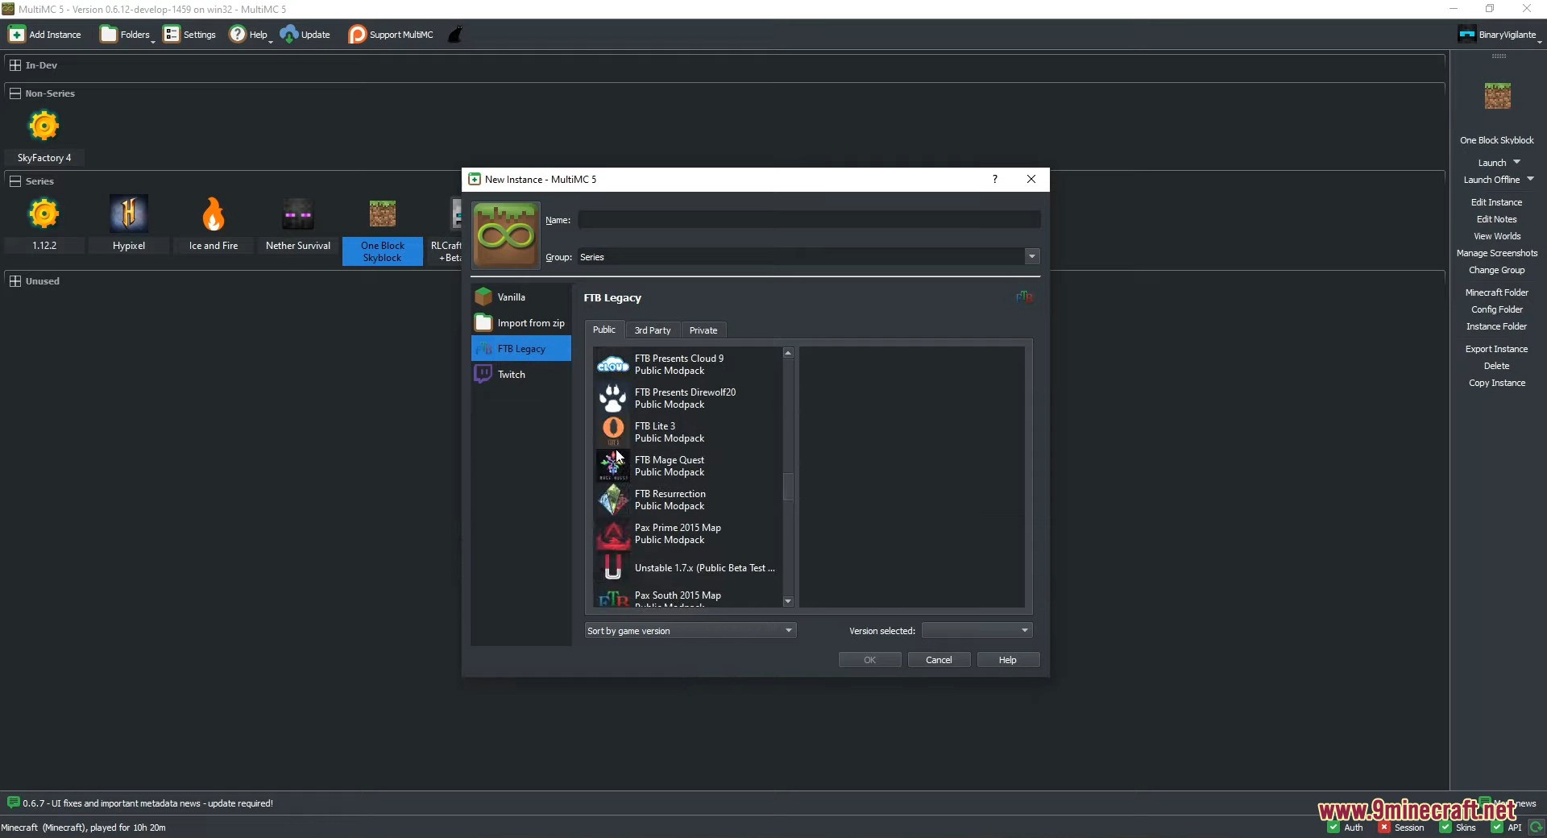Click the One Block Skyblock side panel icon
The image size is (1547, 838).
(x=1497, y=97)
